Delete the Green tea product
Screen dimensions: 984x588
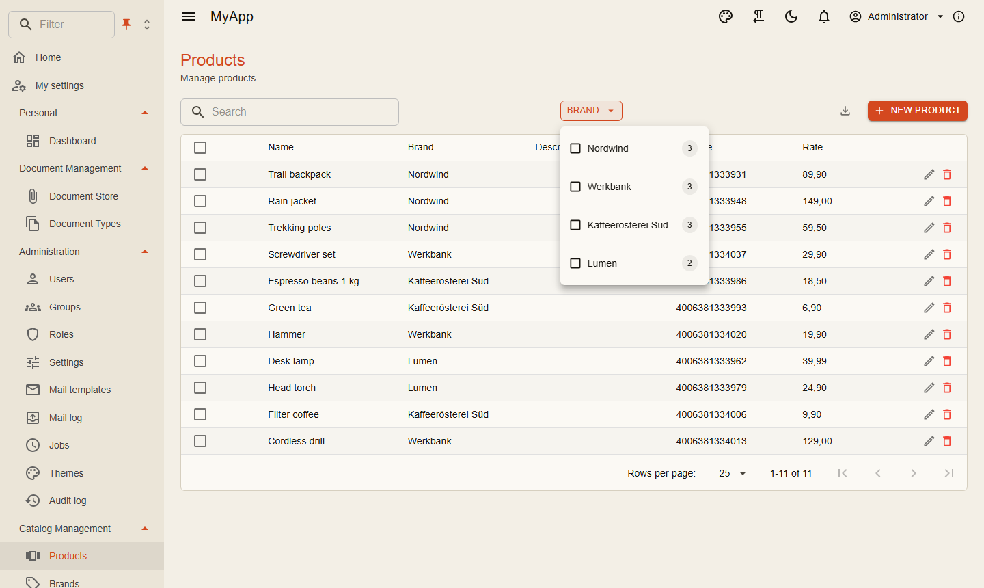(947, 308)
